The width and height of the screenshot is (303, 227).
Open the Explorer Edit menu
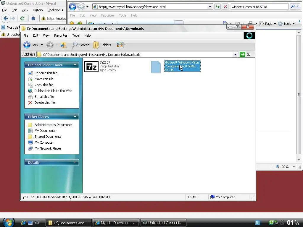pyautogui.click(x=36, y=35)
